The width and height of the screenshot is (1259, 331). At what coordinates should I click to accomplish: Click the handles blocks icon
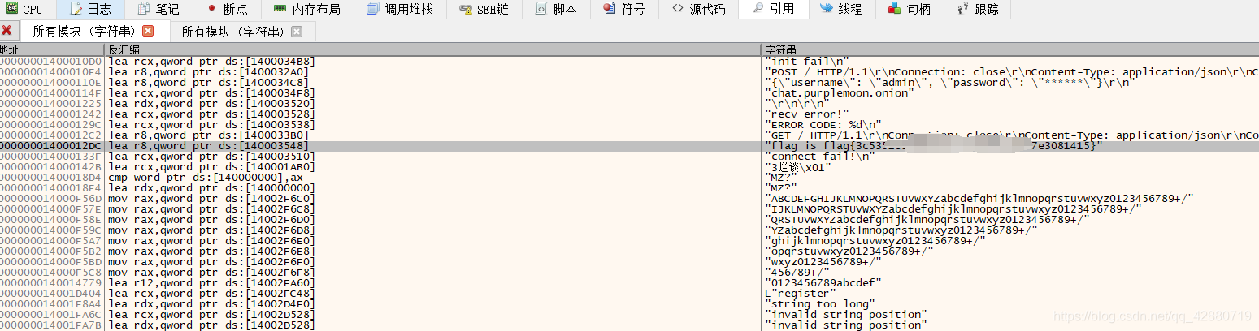click(894, 9)
